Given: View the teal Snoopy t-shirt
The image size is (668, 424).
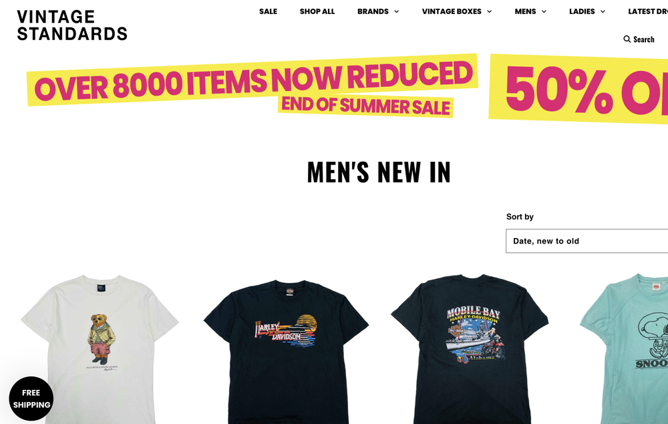Looking at the screenshot, I should coord(624,349).
